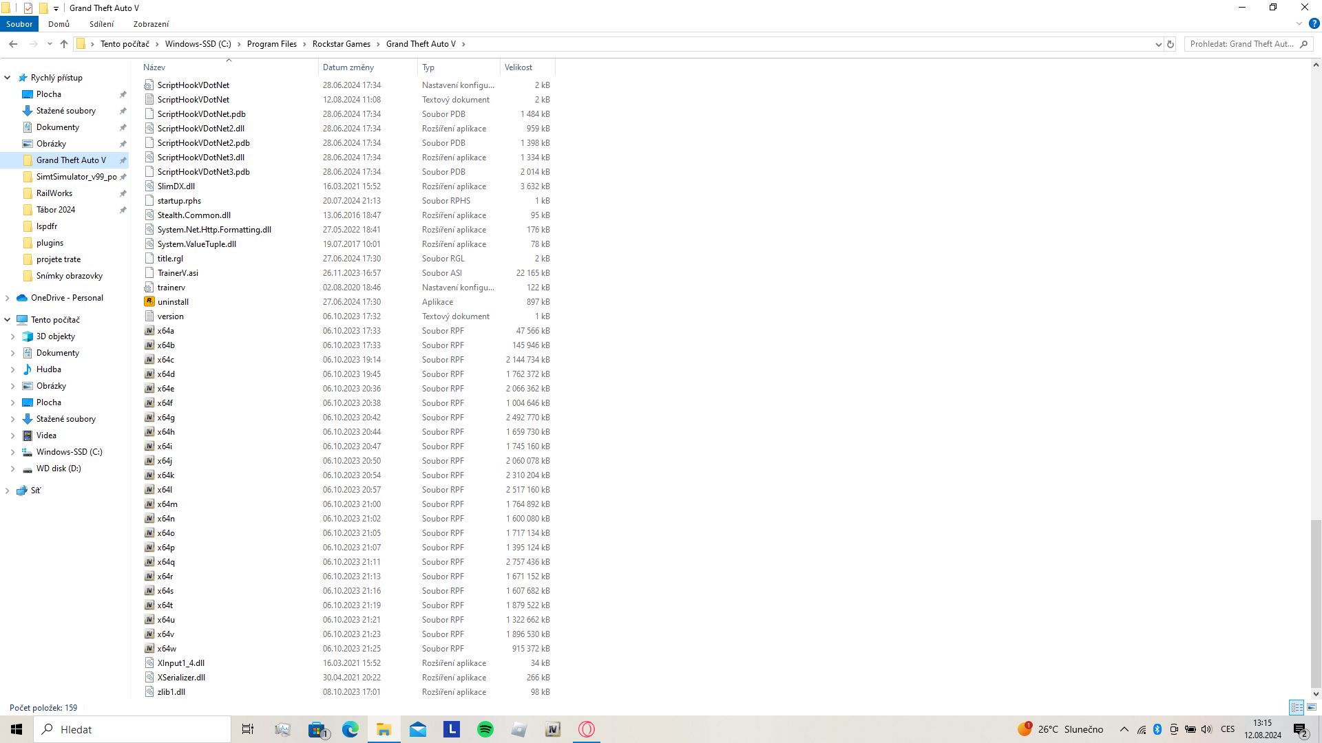Navigate to Rockstar Games breadcrumb
1322x743 pixels.
[x=341, y=44]
